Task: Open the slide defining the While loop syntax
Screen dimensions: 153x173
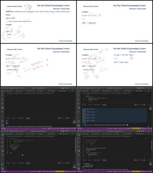Action: pos(38,22)
